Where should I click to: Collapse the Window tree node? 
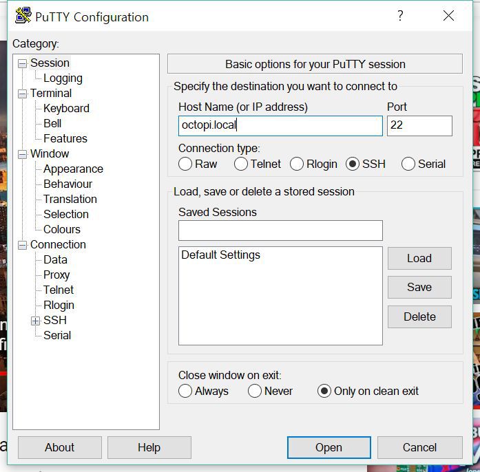tap(22, 154)
